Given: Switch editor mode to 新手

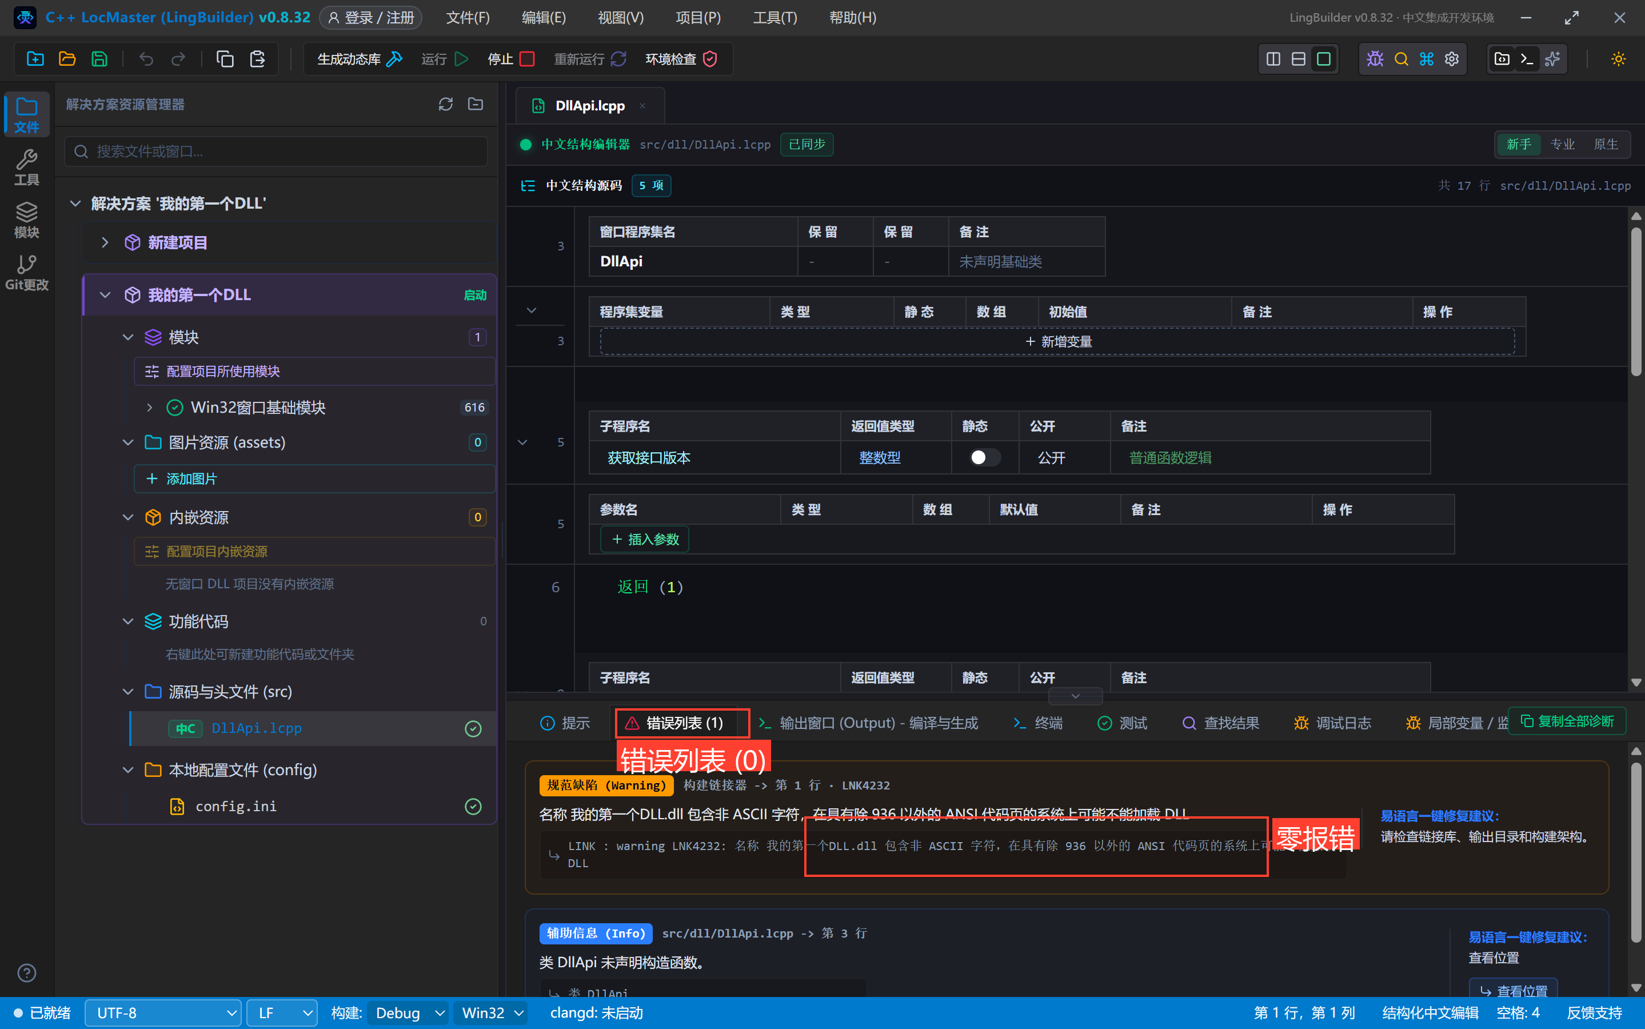Looking at the screenshot, I should (1519, 144).
